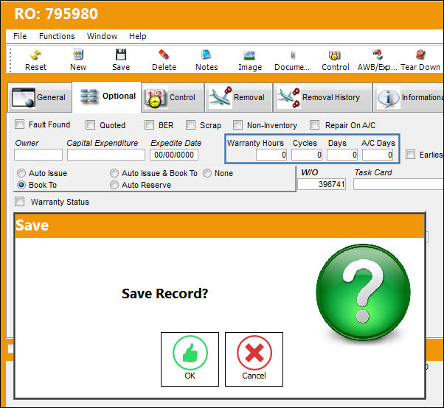Image resolution: width=444 pixels, height=408 pixels.
Task: Confirm saving with the OK button
Action: tap(190, 359)
